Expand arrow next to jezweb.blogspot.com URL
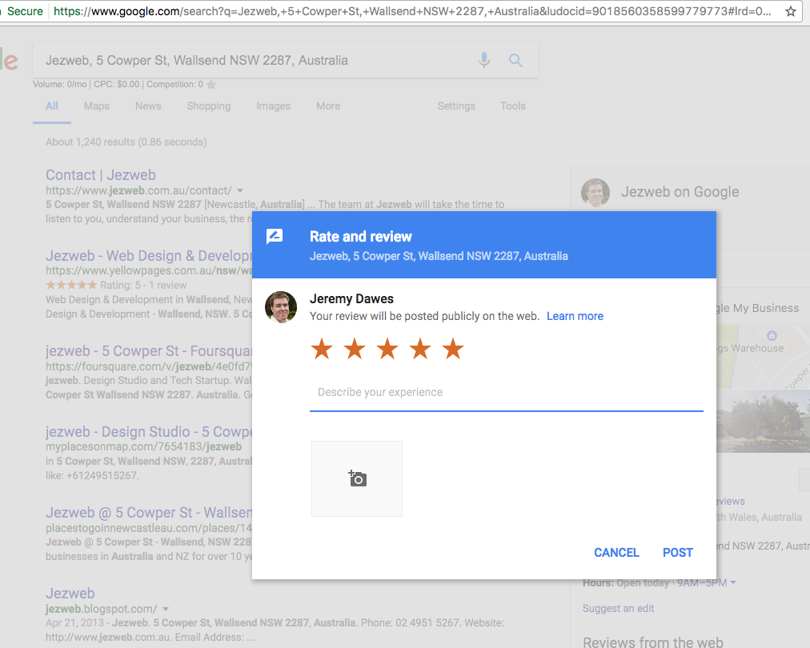The width and height of the screenshot is (810, 648). click(166, 610)
